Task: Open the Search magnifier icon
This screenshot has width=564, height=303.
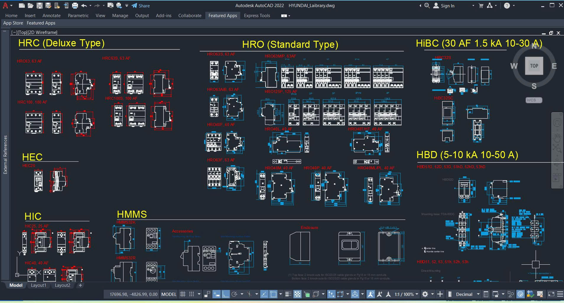Action: point(427,6)
